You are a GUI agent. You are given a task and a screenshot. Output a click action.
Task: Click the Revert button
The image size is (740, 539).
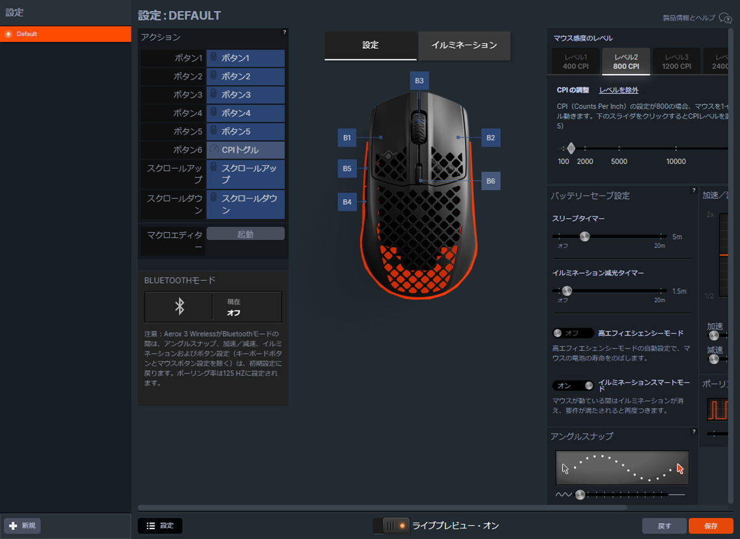click(664, 526)
